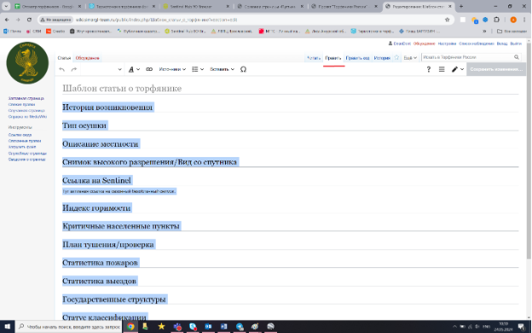Click heading История возникновения

(x=107, y=107)
